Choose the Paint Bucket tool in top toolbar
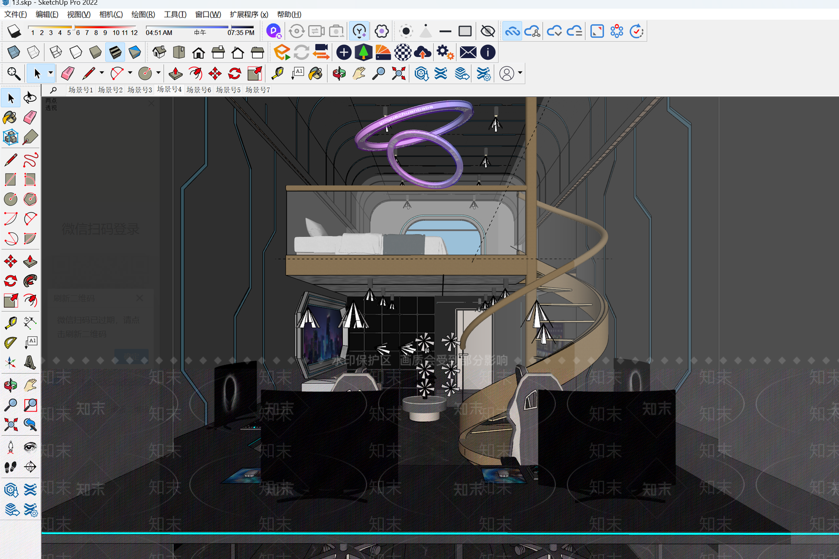 [316, 73]
